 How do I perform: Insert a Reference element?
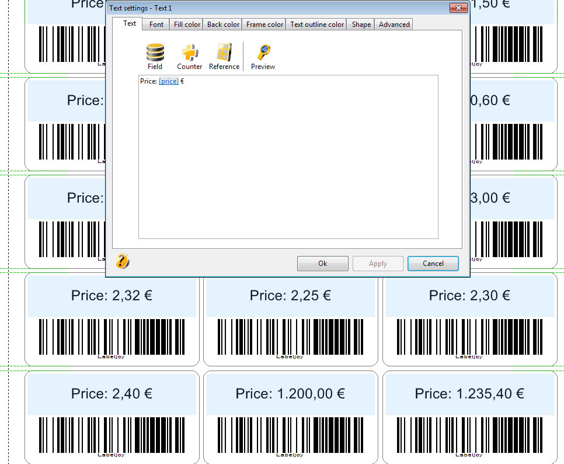[224, 57]
